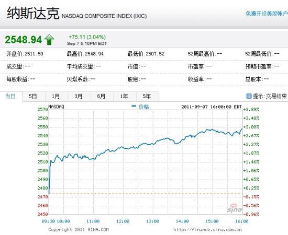The height and width of the screenshot is (235, 288).
Task: Click the 16:00 time axis label
Action: pos(242,221)
